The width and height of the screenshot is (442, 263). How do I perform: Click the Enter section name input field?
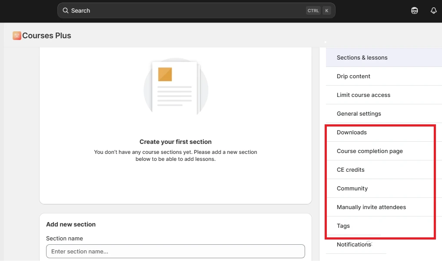click(176, 251)
